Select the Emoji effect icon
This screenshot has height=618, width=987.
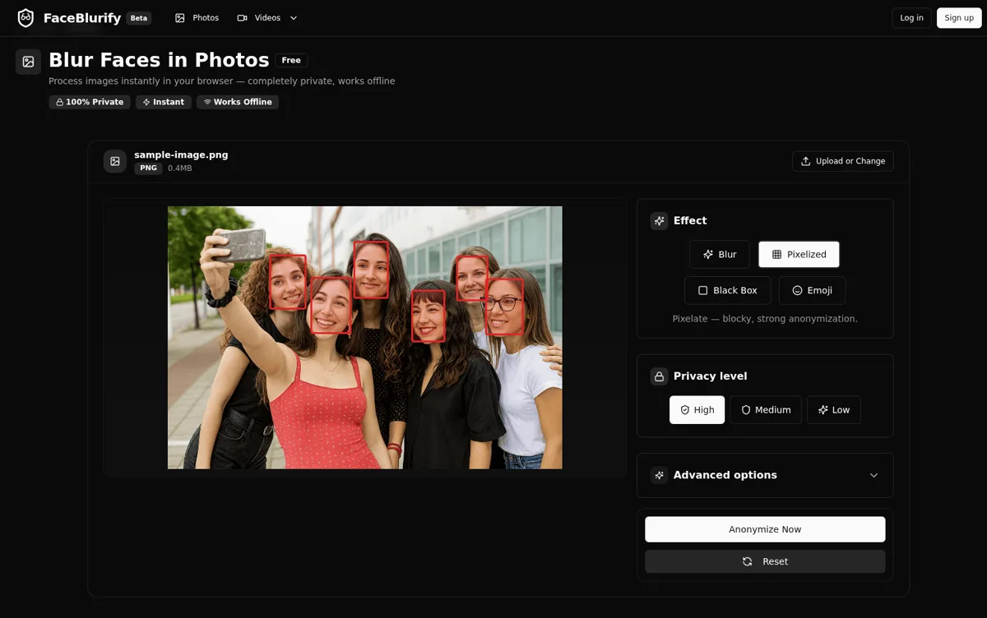pyautogui.click(x=795, y=290)
